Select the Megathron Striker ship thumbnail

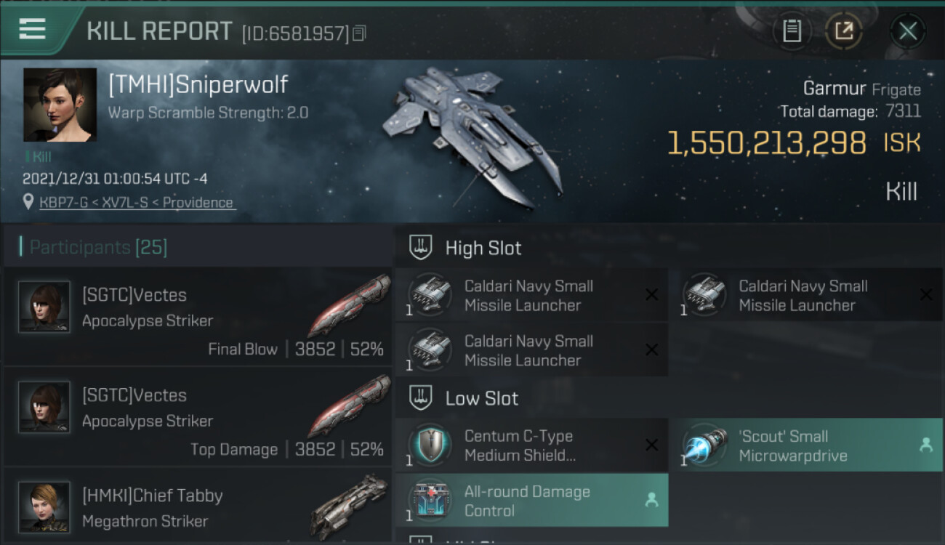pyautogui.click(x=349, y=506)
